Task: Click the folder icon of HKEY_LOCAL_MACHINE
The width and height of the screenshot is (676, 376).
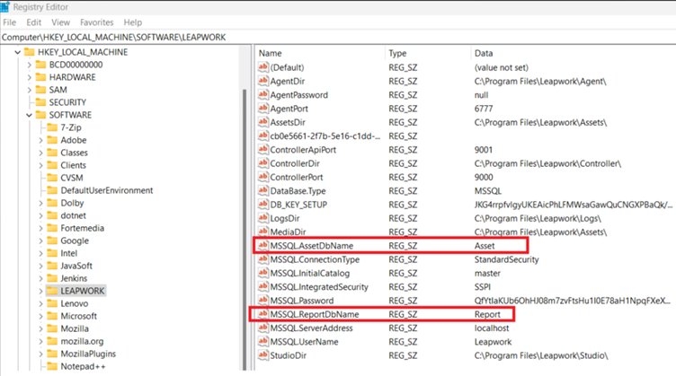Action: pos(30,52)
